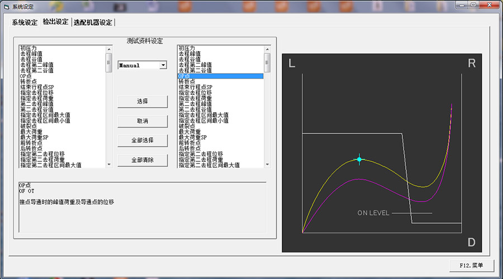Click the 全部选择 button
Screen dimensions: 503x279
pos(143,140)
